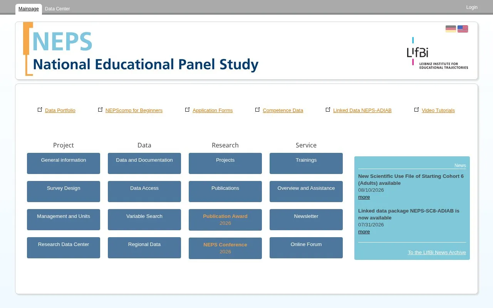Click external link icon beside Data Portfolio
Viewport: 493px width, 308px height.
click(40, 110)
